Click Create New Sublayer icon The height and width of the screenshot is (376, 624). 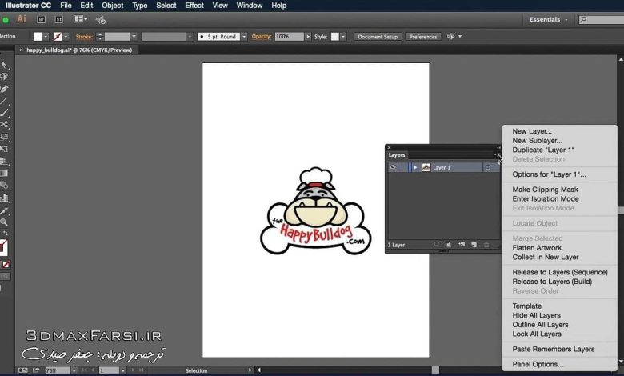pyautogui.click(x=461, y=245)
